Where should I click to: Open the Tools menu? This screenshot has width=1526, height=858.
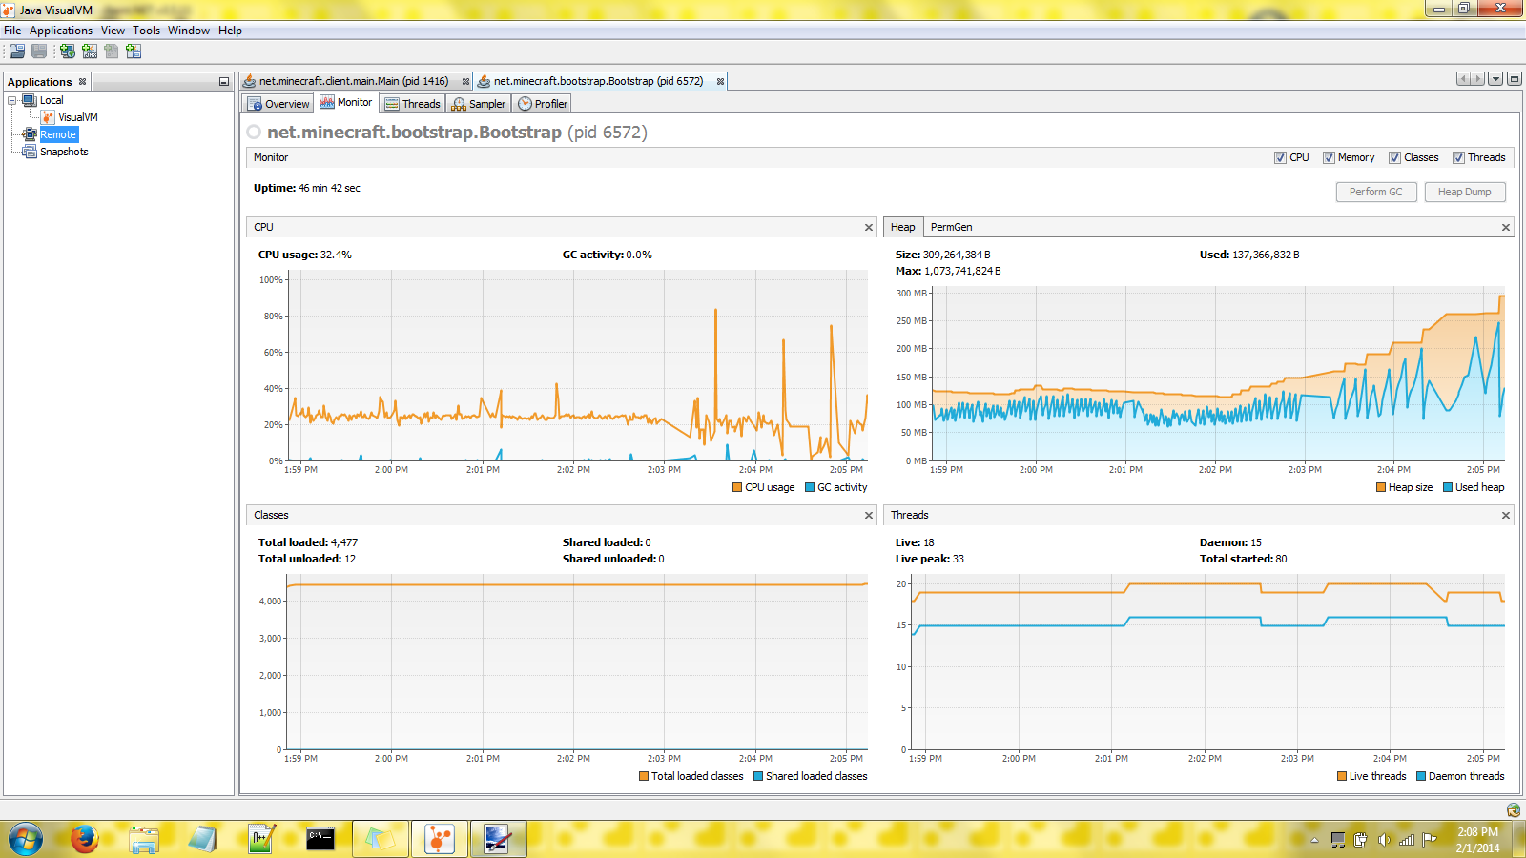pyautogui.click(x=146, y=31)
